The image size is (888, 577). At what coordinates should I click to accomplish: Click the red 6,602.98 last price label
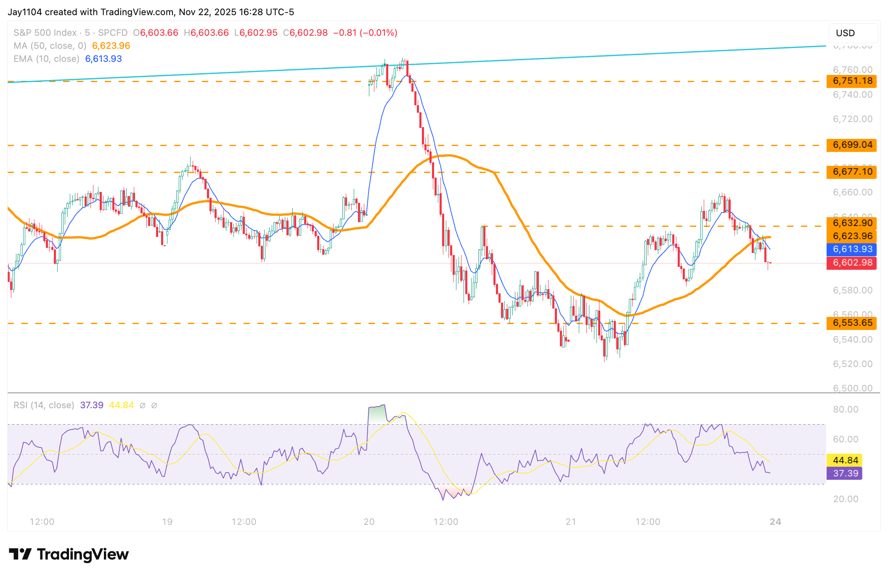pos(851,263)
